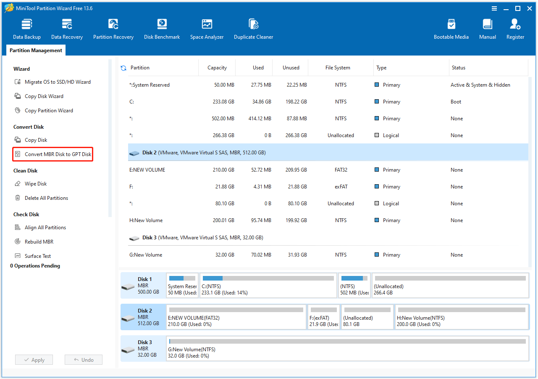538x379 pixels.
Task: Open Copy Partition Wizard
Action: 44,111
